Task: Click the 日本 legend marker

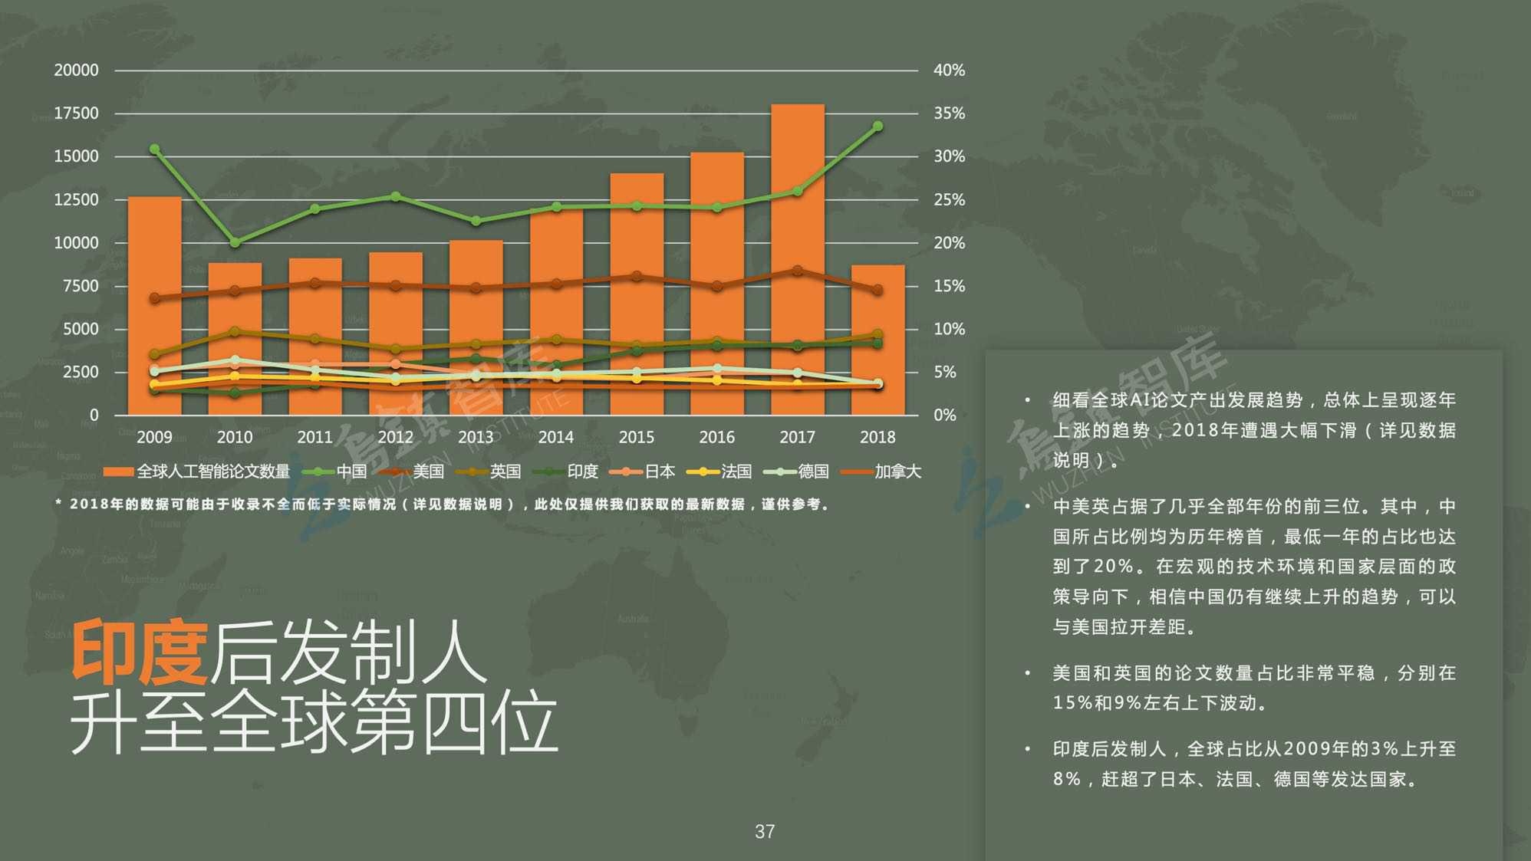Action: coord(626,472)
